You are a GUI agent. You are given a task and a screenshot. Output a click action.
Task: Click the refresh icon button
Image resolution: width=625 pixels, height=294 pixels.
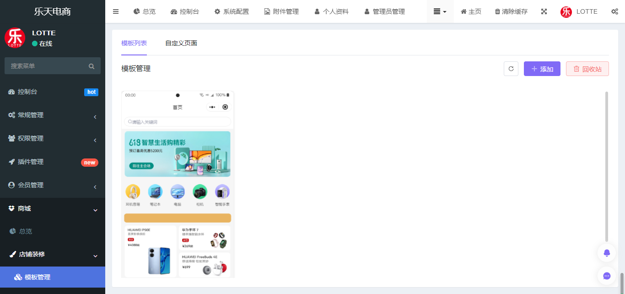pos(511,69)
